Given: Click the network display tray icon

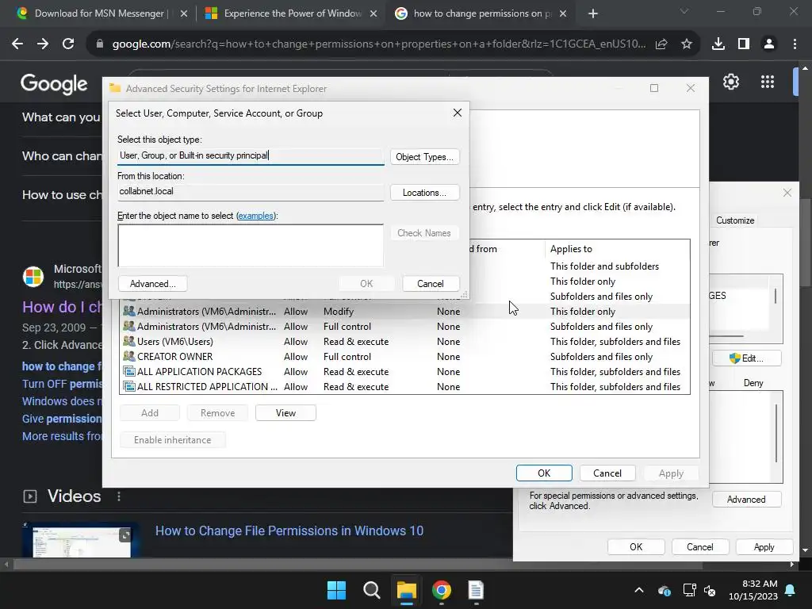Looking at the screenshot, I should point(689,590).
